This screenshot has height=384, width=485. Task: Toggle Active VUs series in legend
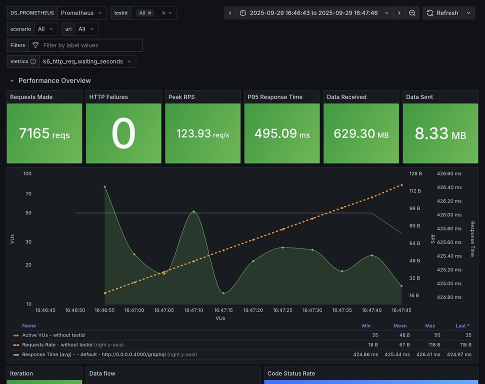pyautogui.click(x=53, y=335)
